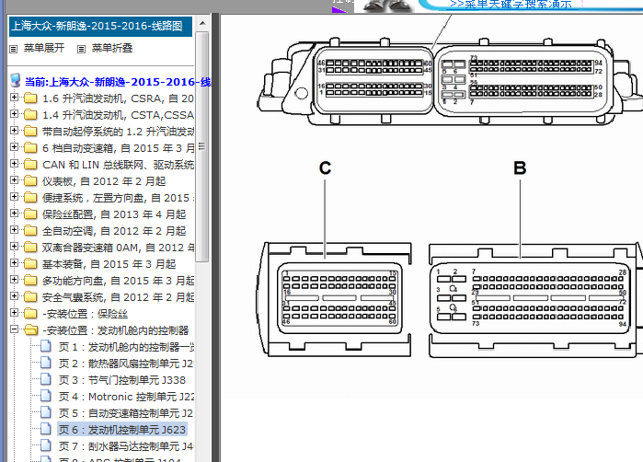Click the 菜单展开 list icon
The width and height of the screenshot is (643, 462).
tap(14, 49)
